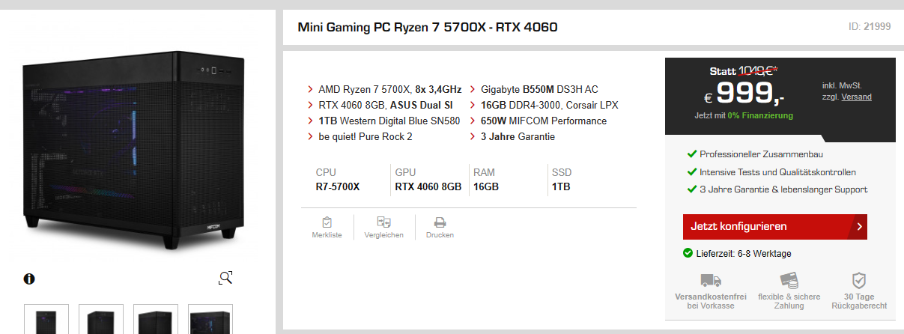This screenshot has height=334, width=904.
Task: Click the 0% Finanzierung offer text
Action: pos(759,115)
